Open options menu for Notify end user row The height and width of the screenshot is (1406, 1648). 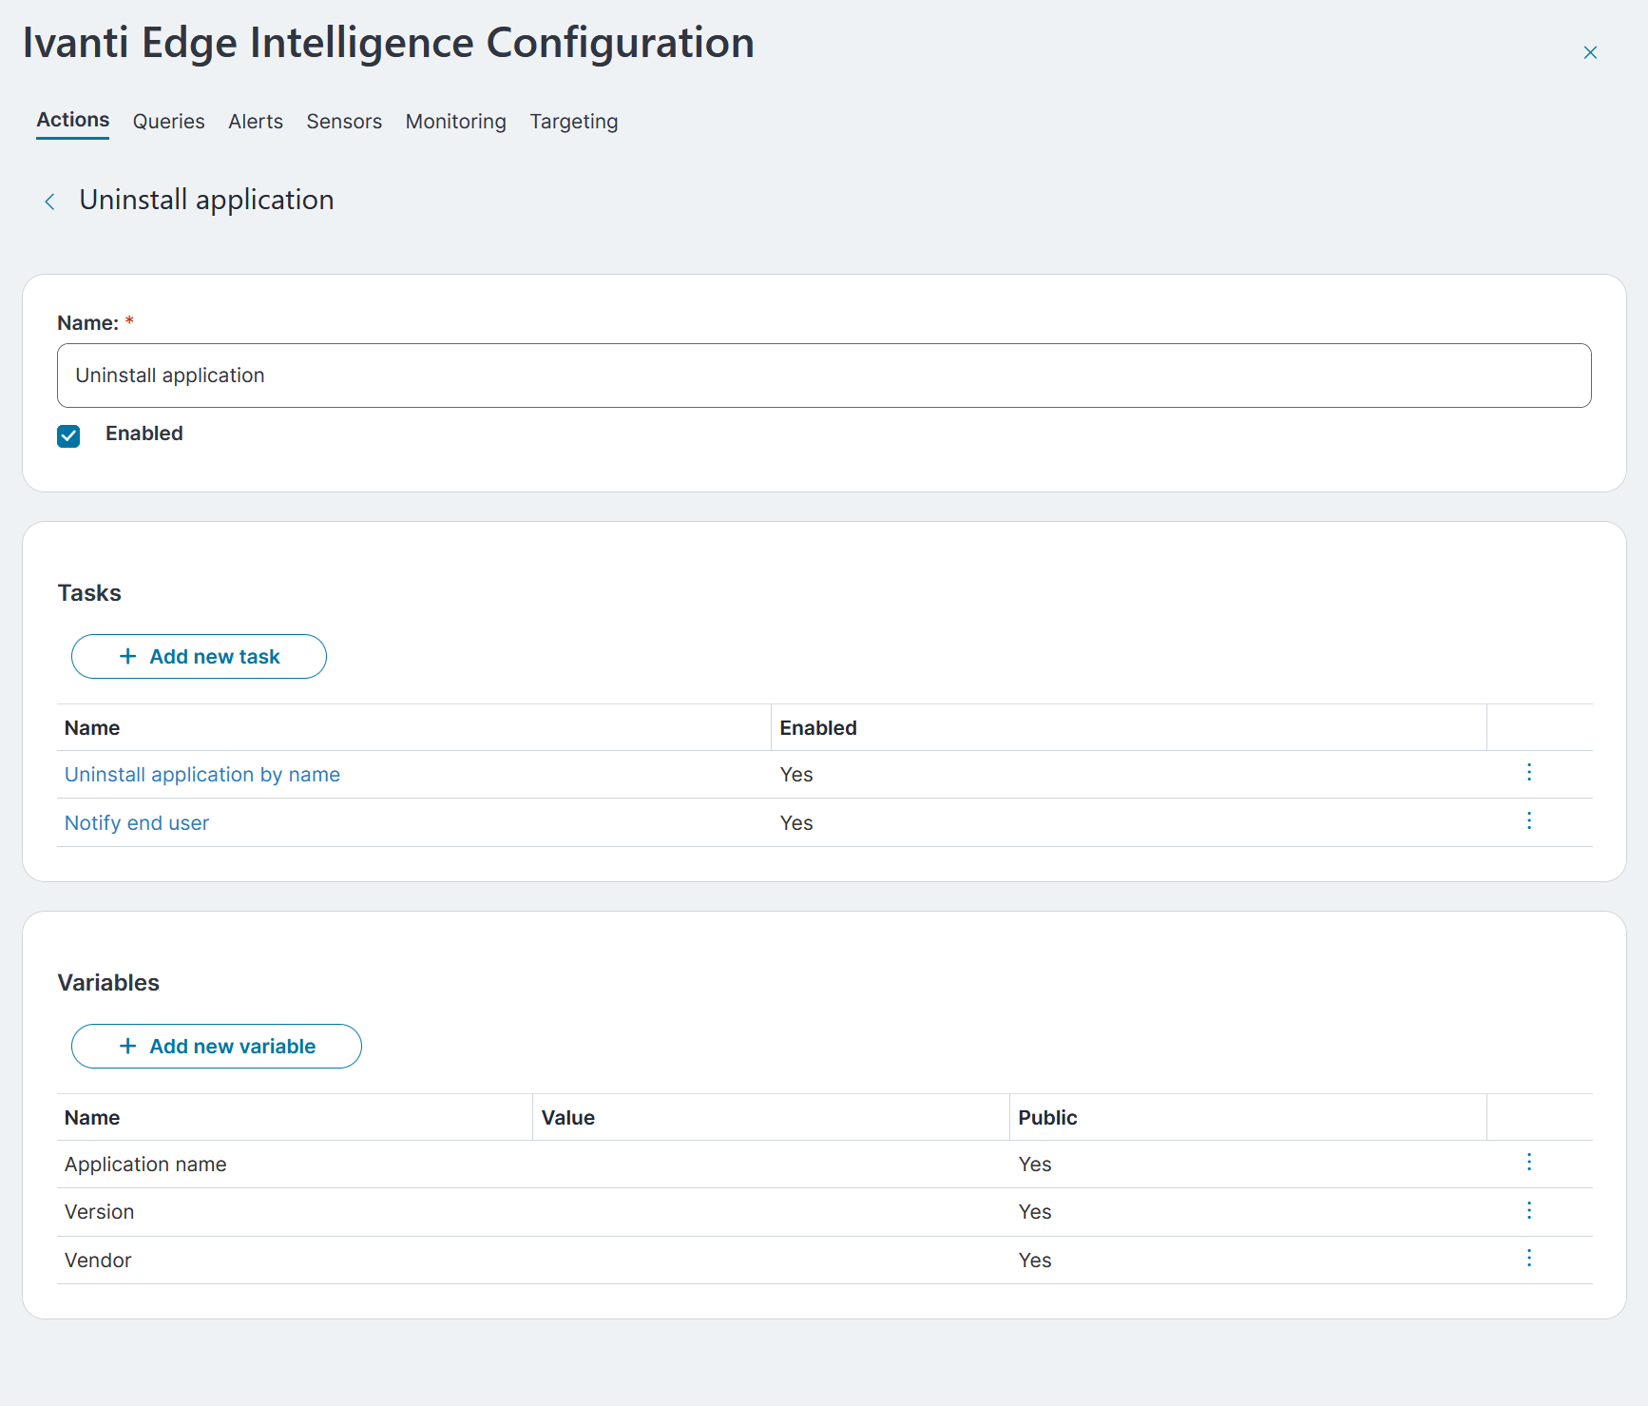point(1529,820)
